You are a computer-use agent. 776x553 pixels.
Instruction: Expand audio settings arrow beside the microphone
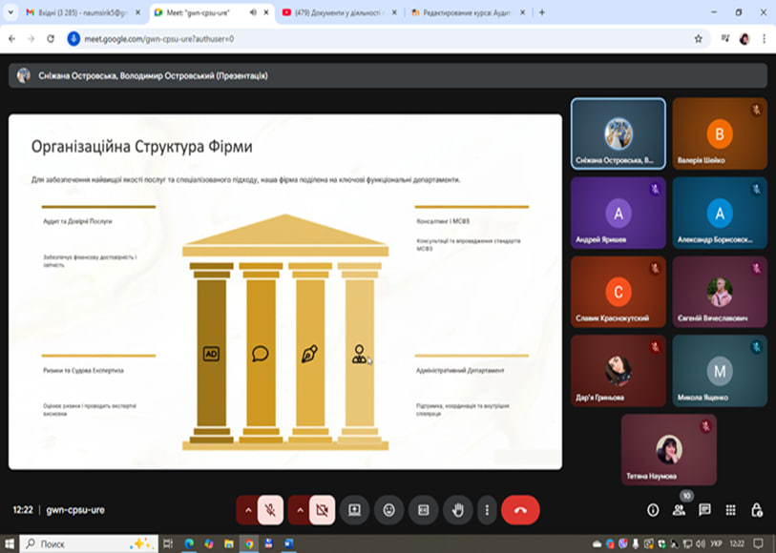(248, 510)
